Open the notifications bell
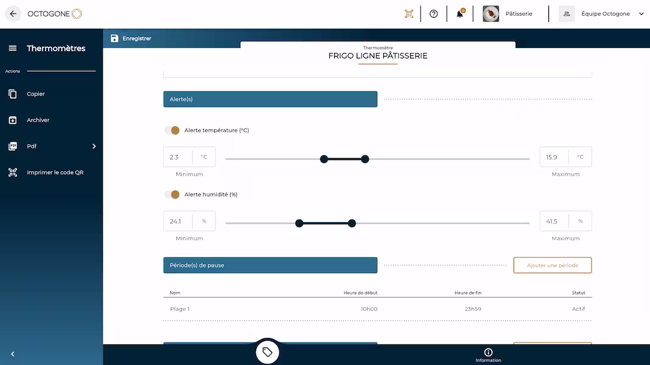The height and width of the screenshot is (365, 650). 460,14
